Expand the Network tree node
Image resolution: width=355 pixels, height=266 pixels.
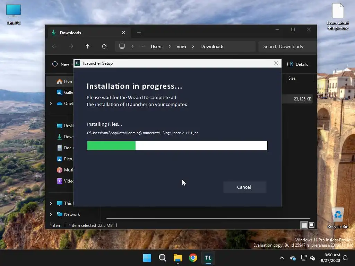tap(51, 214)
